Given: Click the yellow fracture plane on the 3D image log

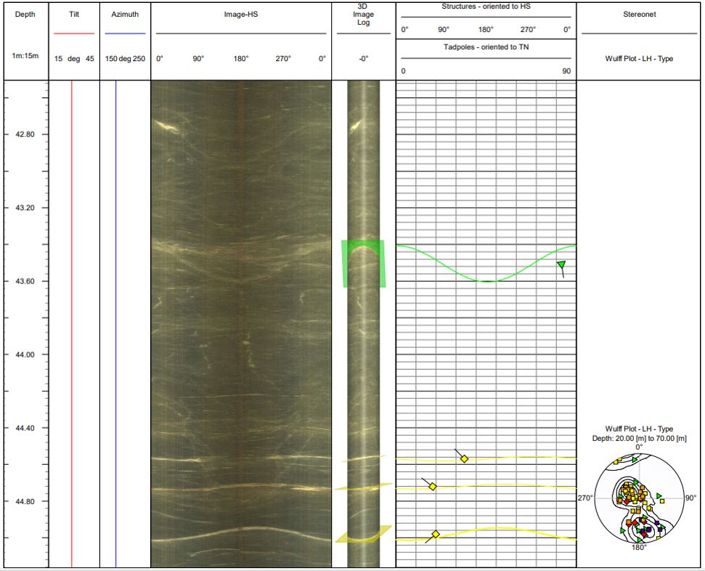Looking at the screenshot, I should 361,538.
